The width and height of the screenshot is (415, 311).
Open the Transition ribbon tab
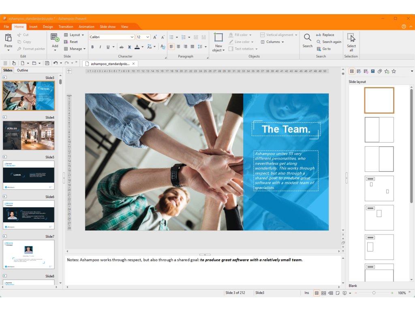coord(66,27)
